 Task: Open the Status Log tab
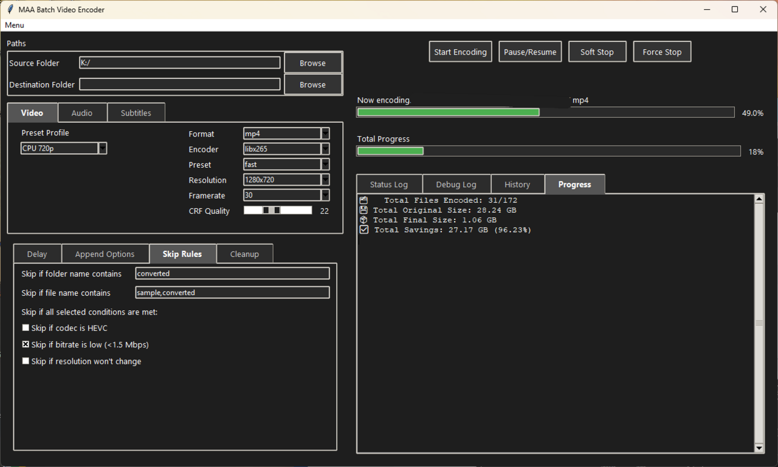389,185
